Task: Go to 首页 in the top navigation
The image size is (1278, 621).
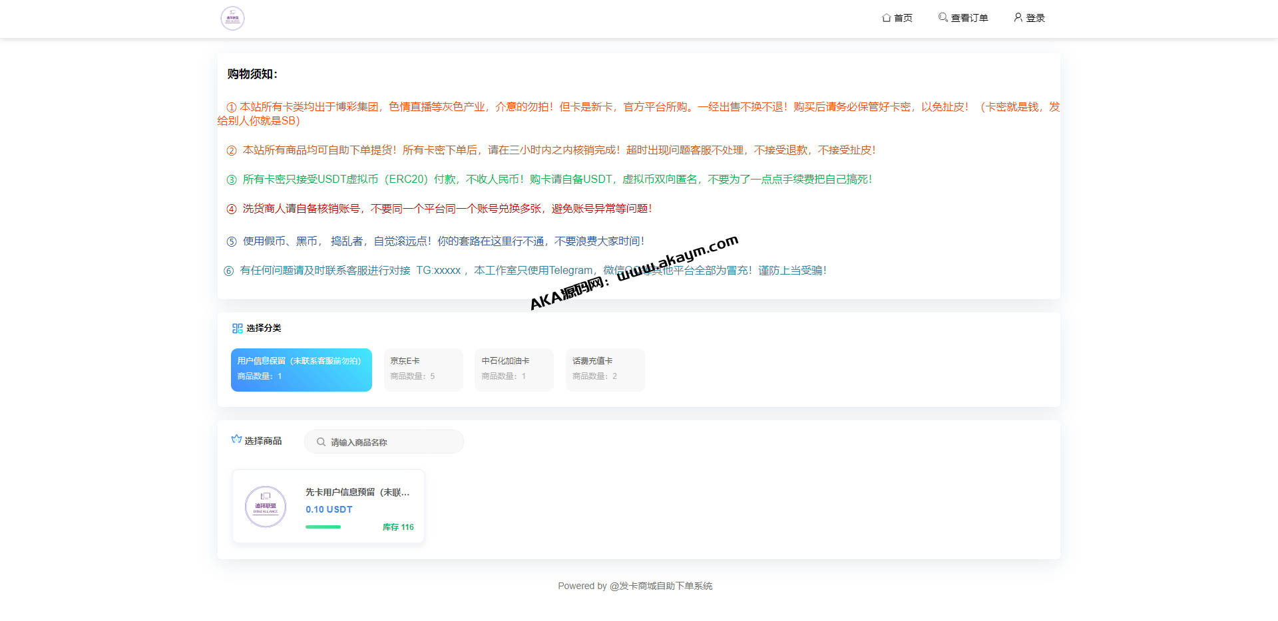Action: coord(903,18)
